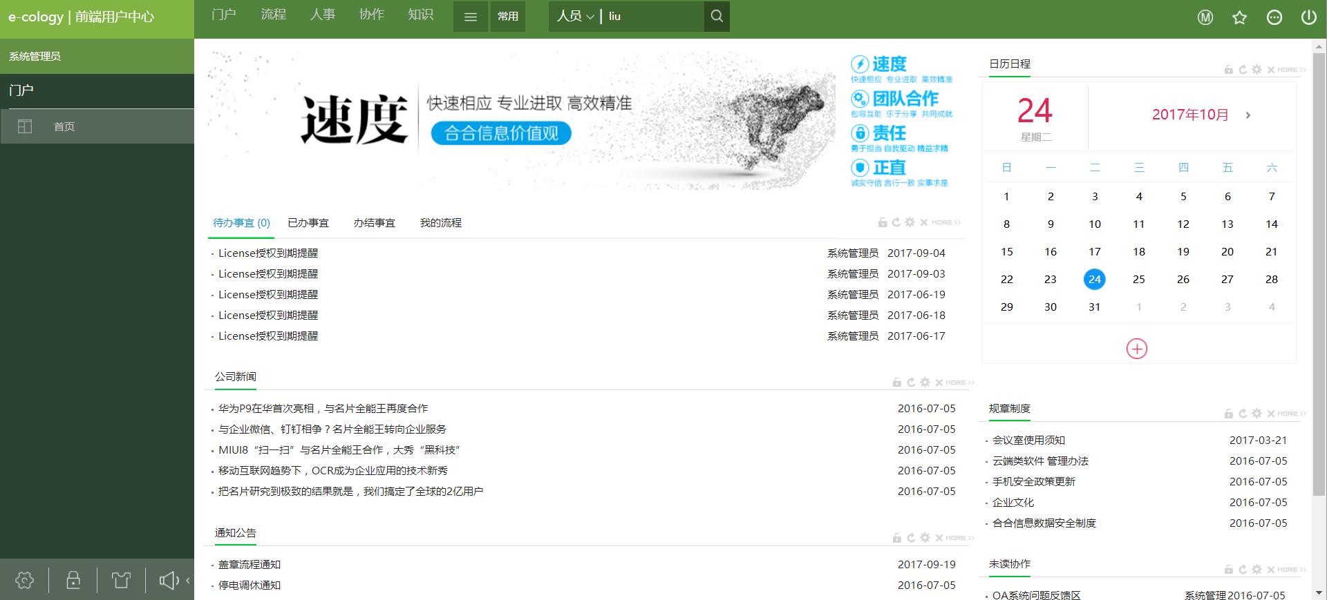This screenshot has height=600, width=1327.
Task: Click the circled M message icon
Action: click(x=1205, y=18)
